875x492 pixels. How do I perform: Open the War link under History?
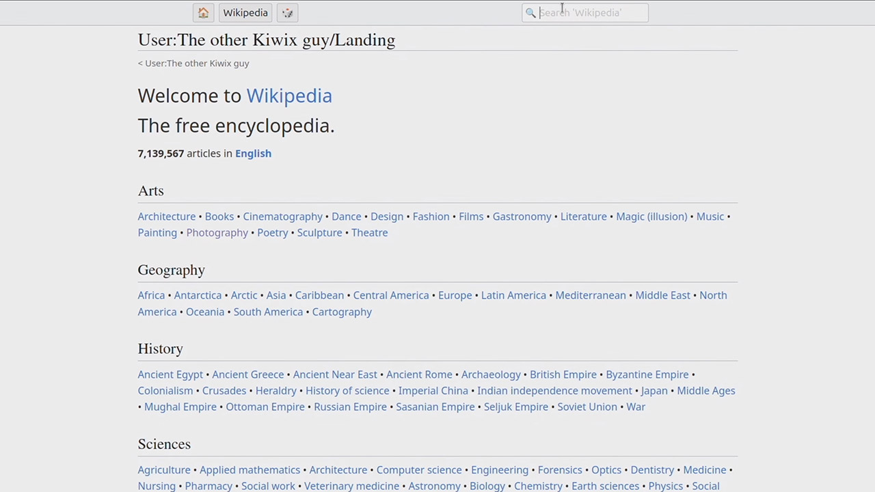pos(636,407)
